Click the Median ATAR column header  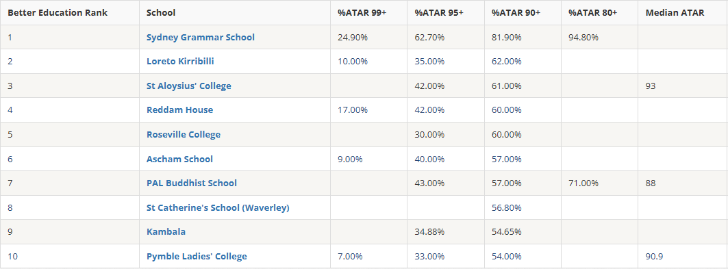pyautogui.click(x=675, y=12)
